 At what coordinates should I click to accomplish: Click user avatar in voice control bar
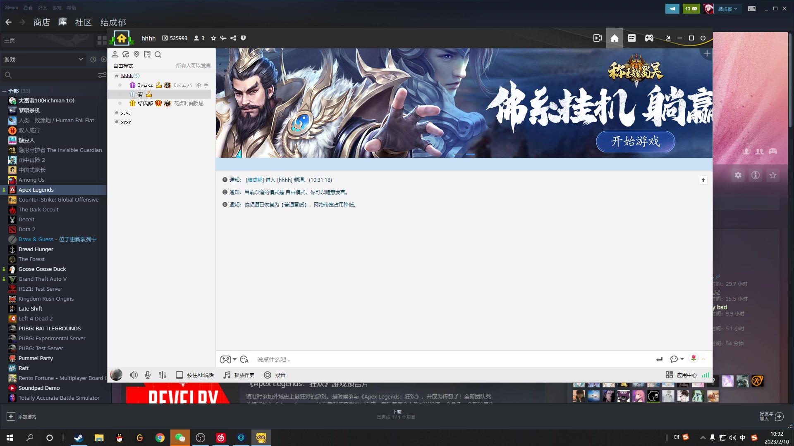(x=116, y=375)
